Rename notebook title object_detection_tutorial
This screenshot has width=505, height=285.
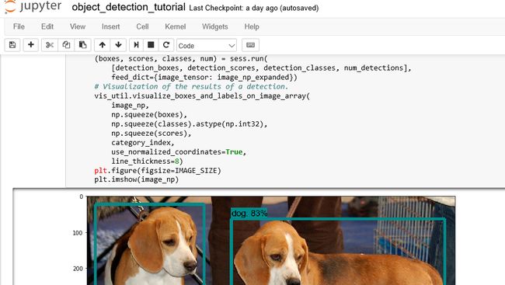tap(128, 7)
